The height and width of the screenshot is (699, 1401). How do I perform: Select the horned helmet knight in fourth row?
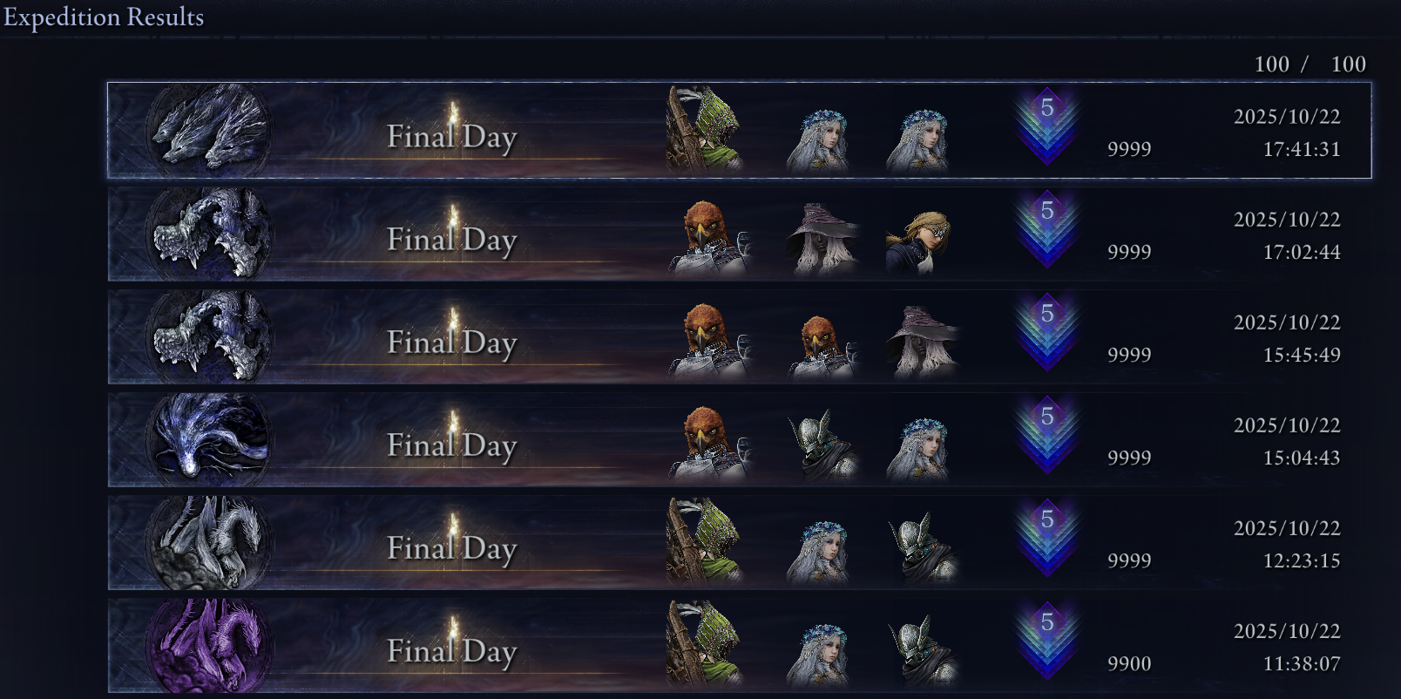tap(822, 445)
